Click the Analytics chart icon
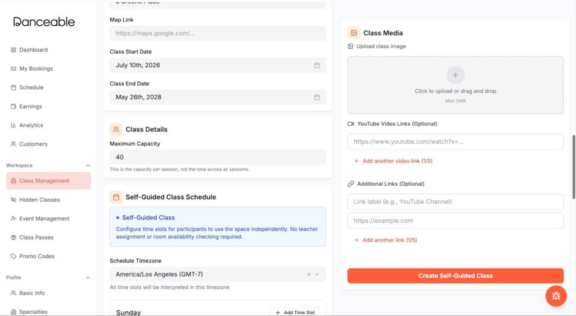This screenshot has height=316, width=576. (x=13, y=125)
